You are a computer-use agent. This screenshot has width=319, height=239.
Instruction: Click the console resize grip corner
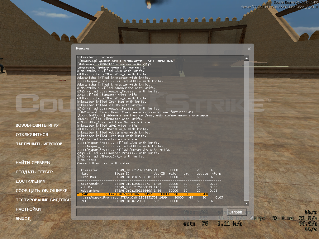click(x=251, y=218)
